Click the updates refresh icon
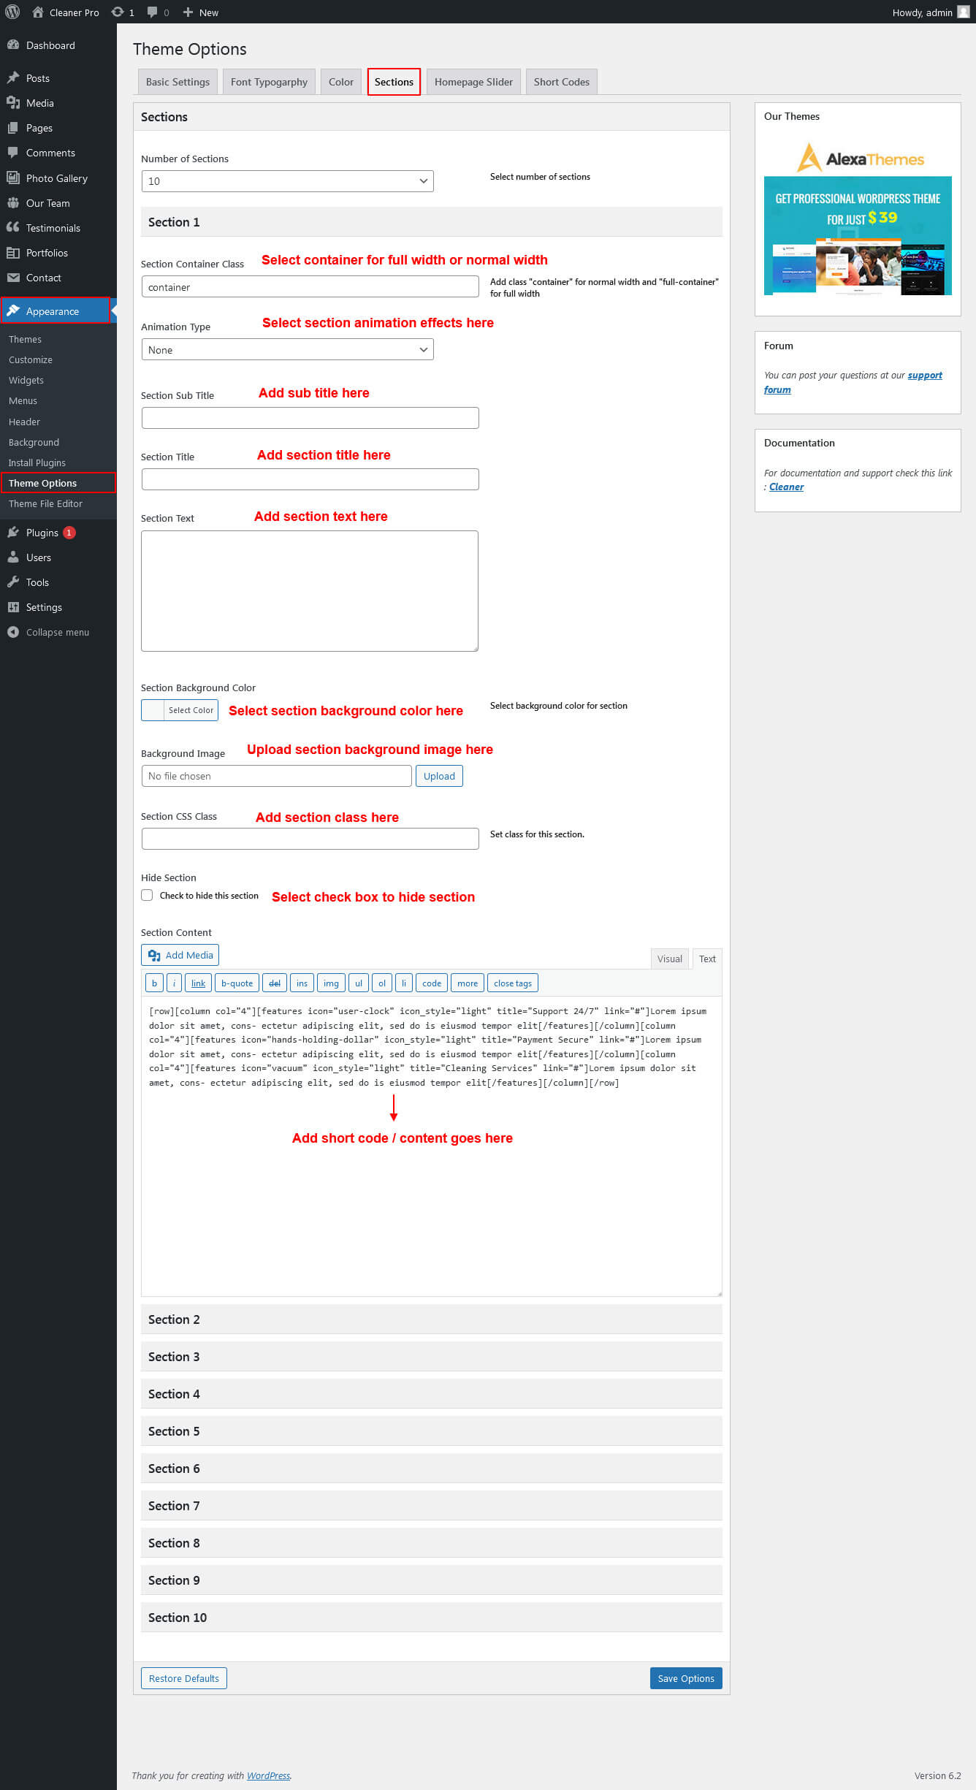This screenshot has width=976, height=1790. 117,12
